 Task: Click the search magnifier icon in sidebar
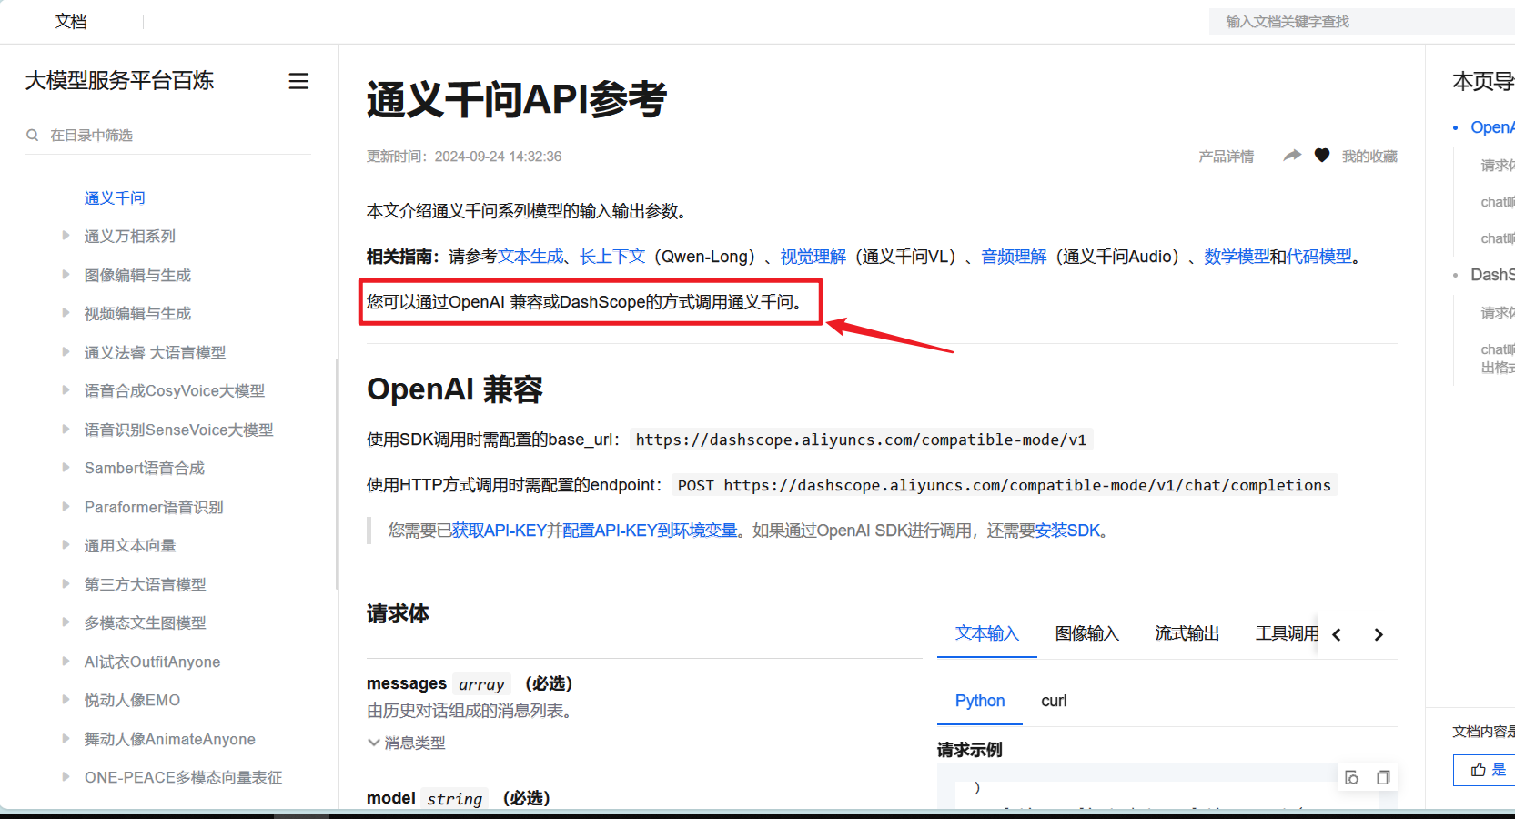(33, 135)
